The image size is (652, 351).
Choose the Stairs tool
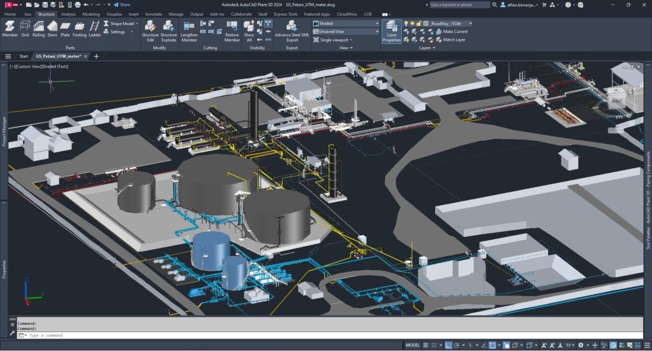(x=52, y=29)
